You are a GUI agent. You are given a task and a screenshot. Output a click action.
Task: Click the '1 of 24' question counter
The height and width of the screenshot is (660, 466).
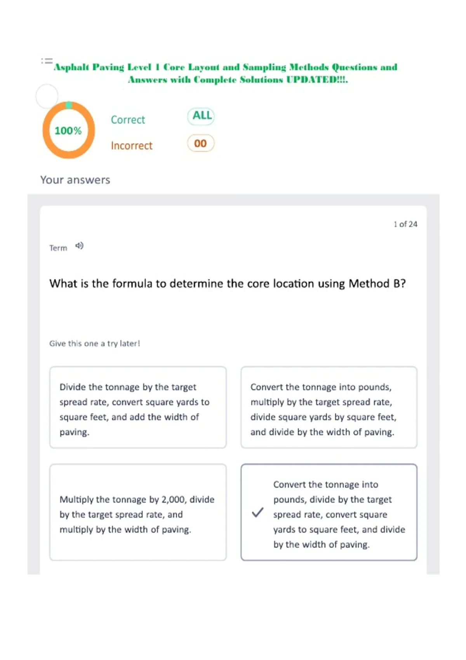tap(405, 224)
